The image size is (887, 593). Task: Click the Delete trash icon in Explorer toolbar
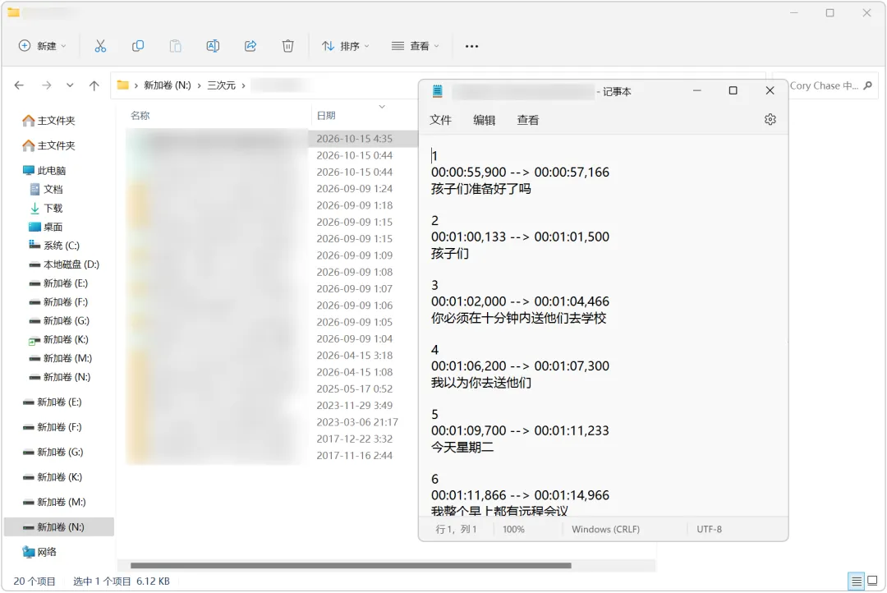(x=288, y=46)
